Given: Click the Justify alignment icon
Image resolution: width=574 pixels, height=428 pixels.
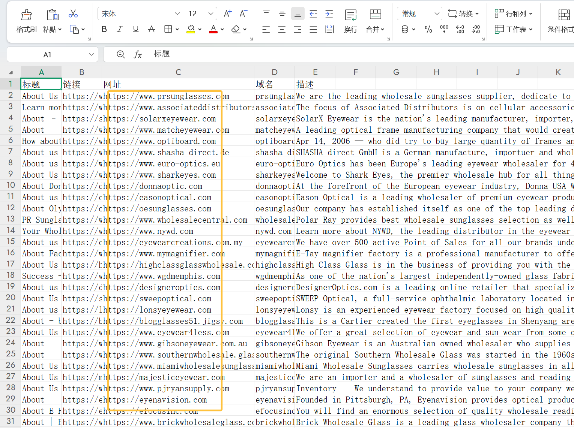Looking at the screenshot, I should coord(313,29).
